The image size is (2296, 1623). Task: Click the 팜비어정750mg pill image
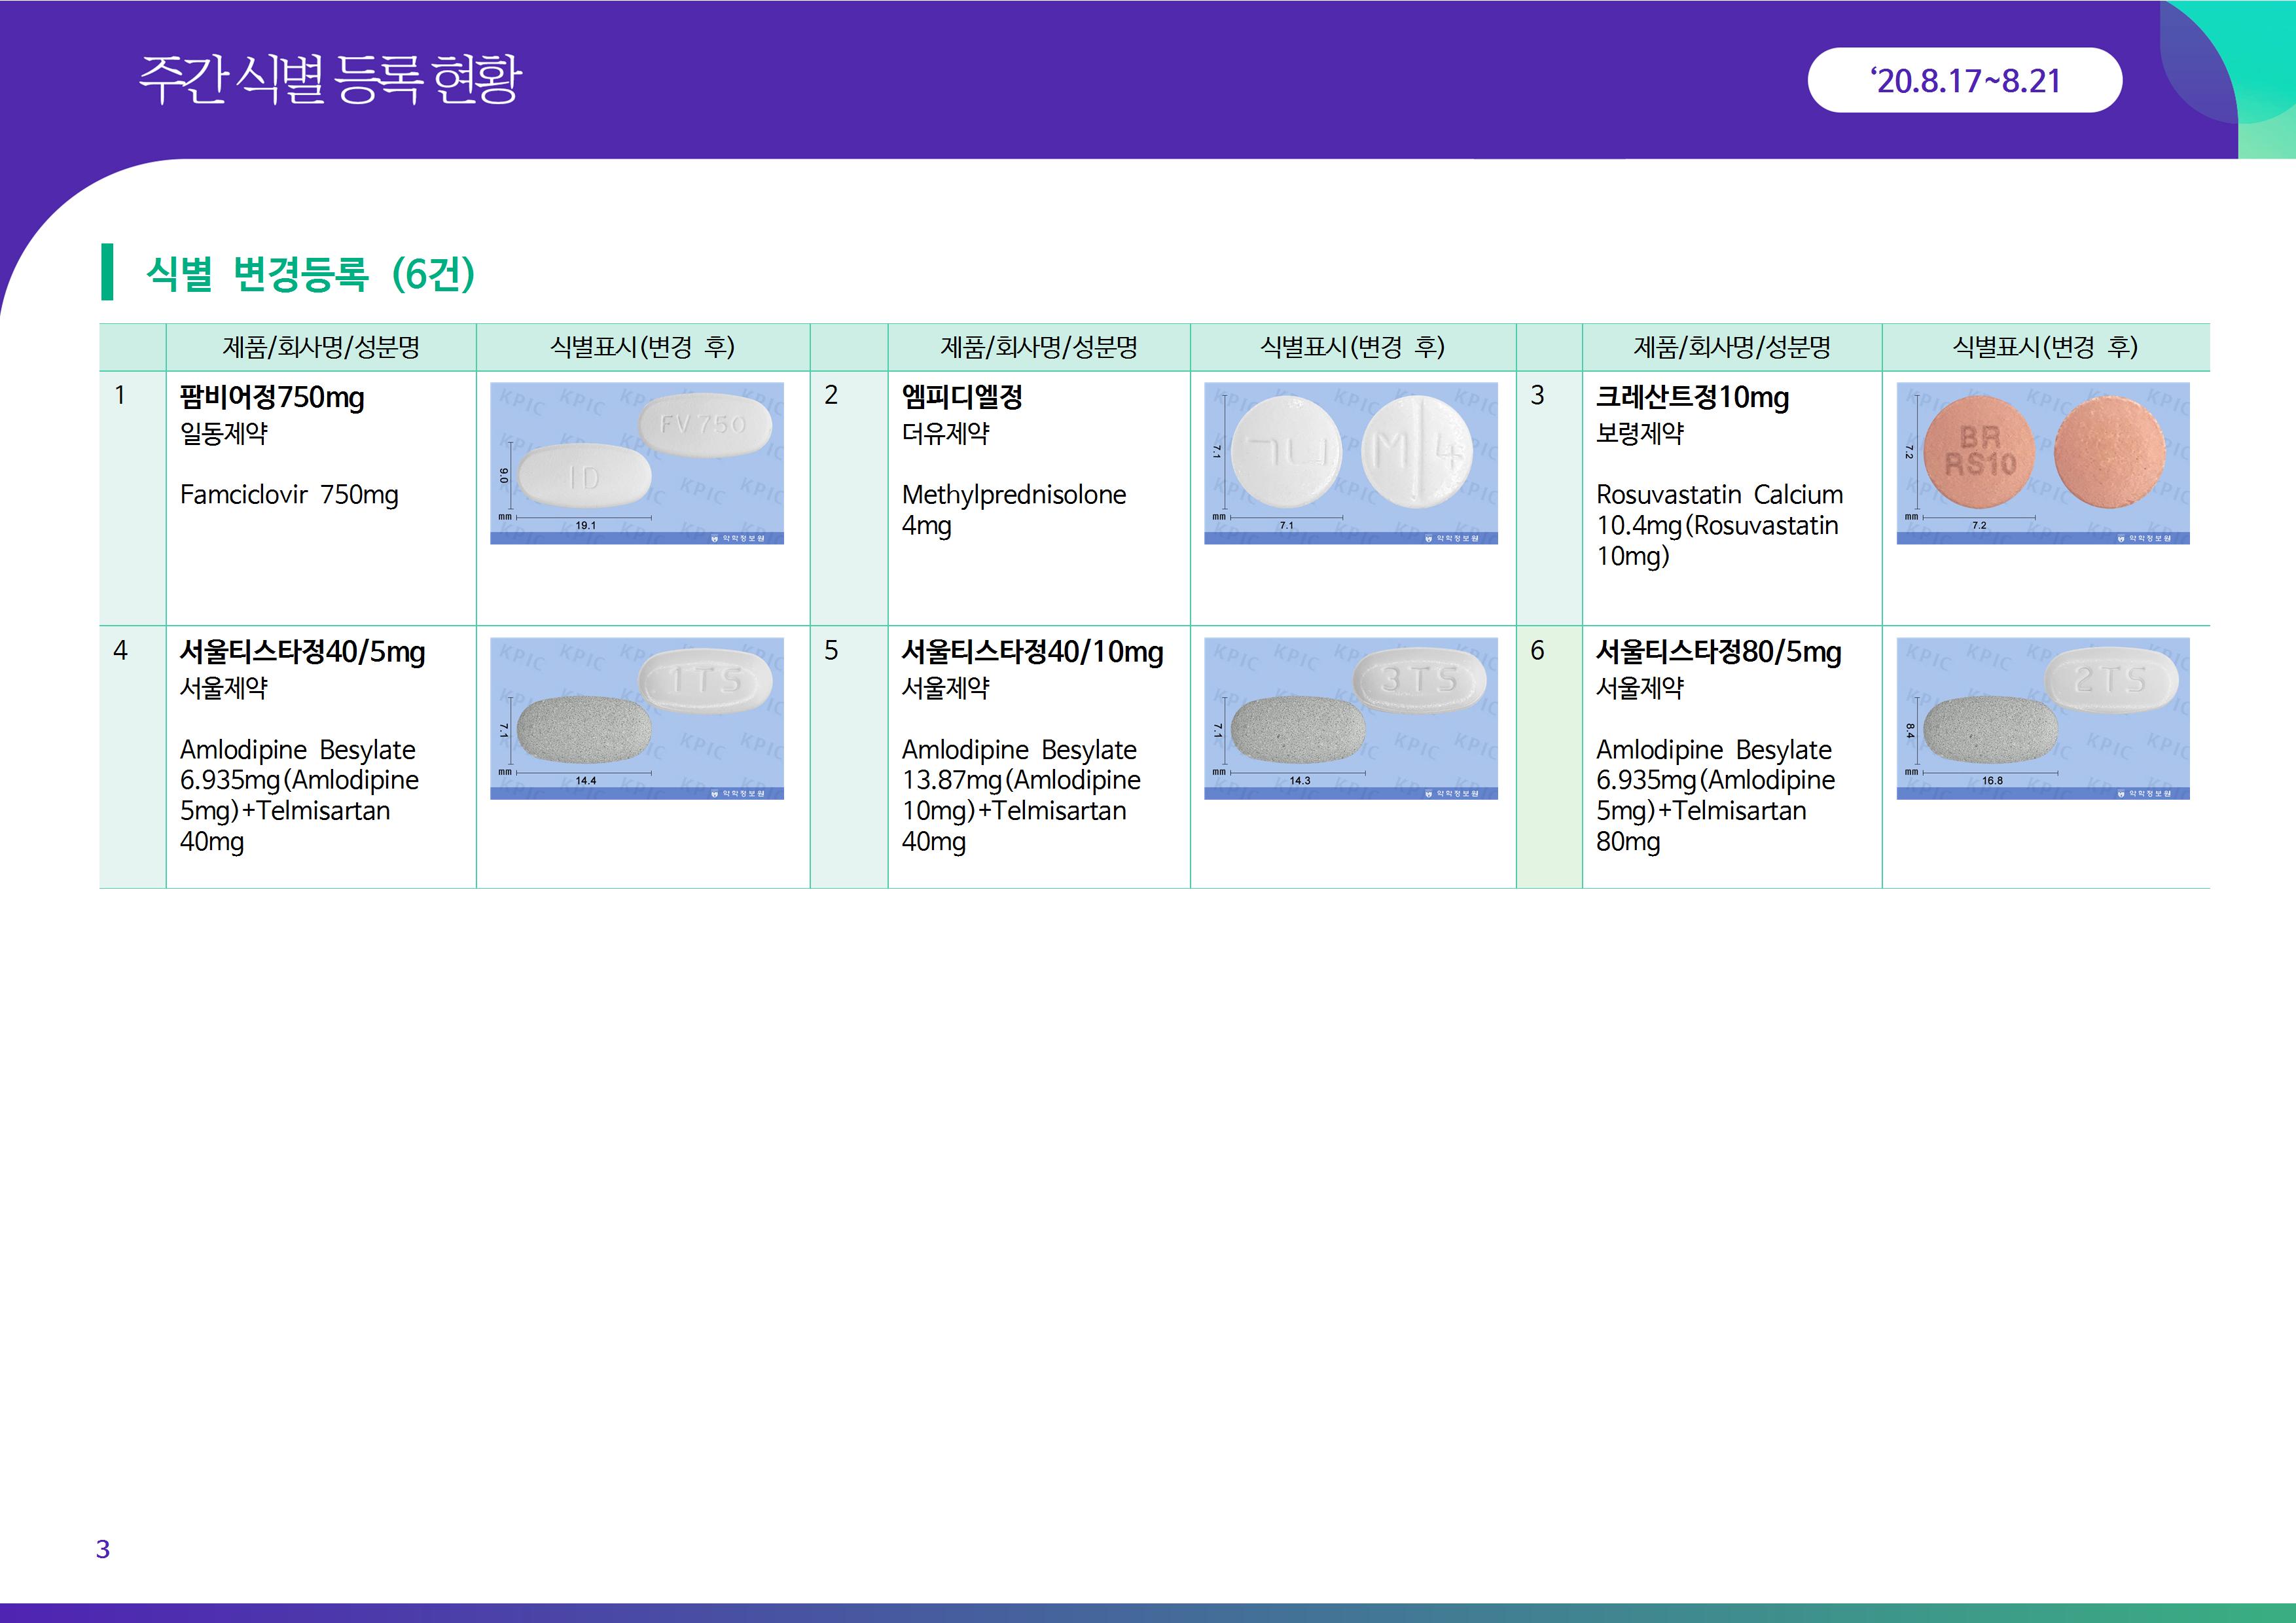636,463
